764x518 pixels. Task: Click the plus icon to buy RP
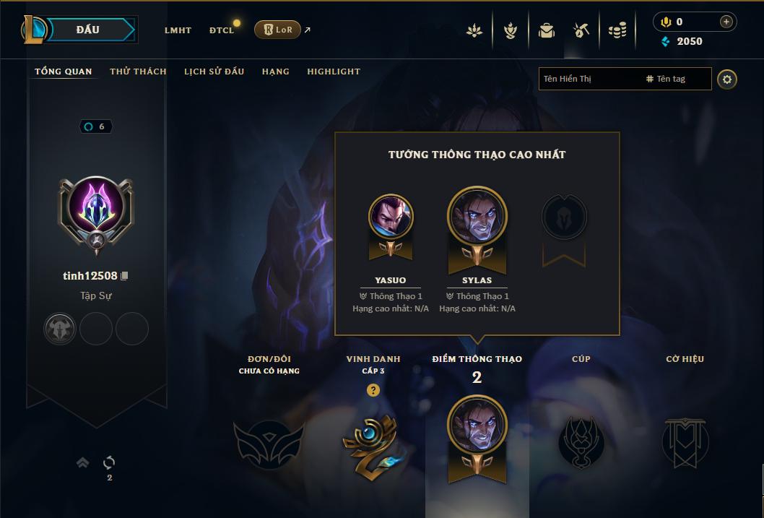coord(726,22)
